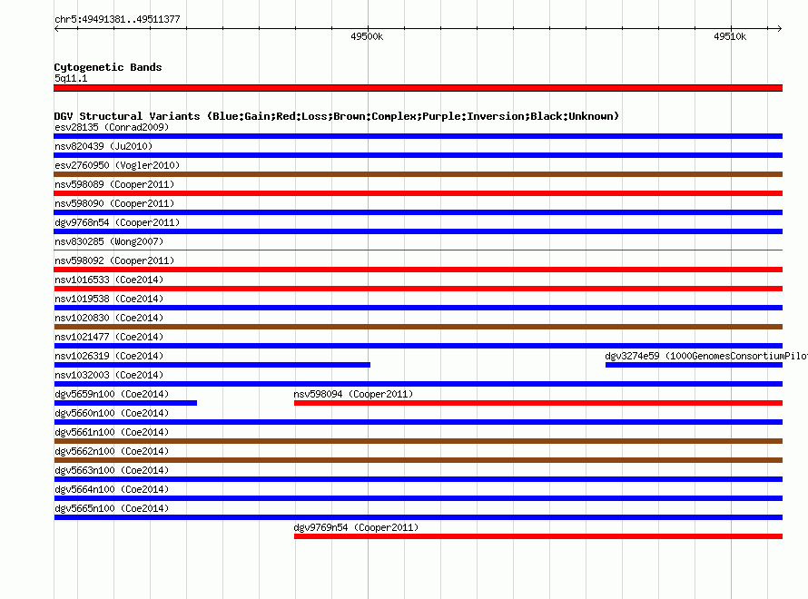Open variant dgv5663n100 (Coe2014) label
The height and width of the screenshot is (599, 808).
click(112, 470)
